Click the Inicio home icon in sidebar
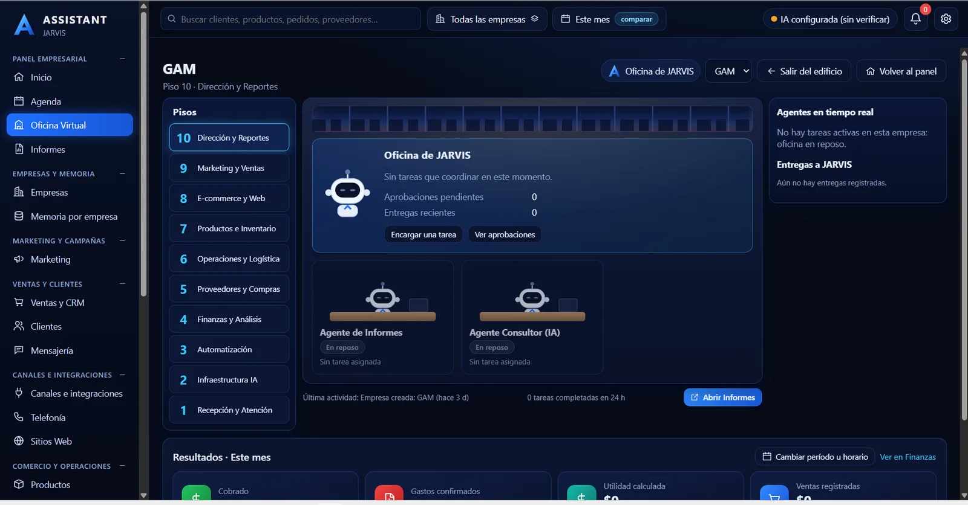This screenshot has width=968, height=505. click(x=19, y=77)
